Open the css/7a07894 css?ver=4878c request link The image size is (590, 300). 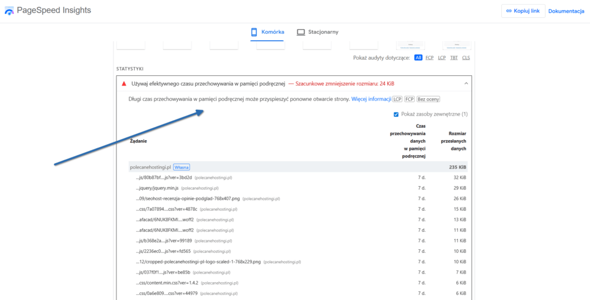[x=167, y=209]
